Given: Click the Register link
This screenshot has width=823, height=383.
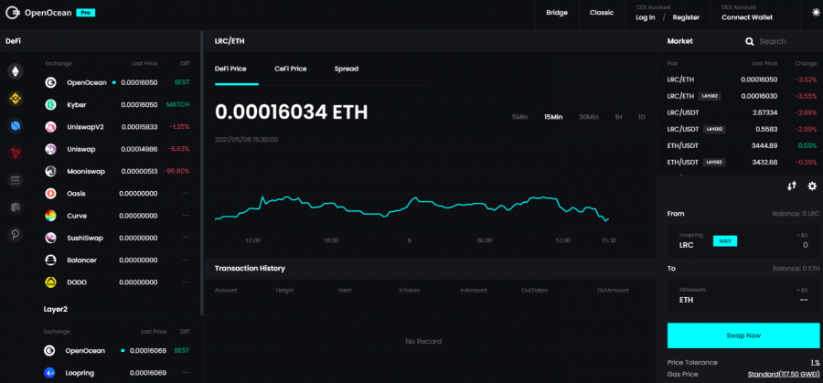Looking at the screenshot, I should [686, 17].
